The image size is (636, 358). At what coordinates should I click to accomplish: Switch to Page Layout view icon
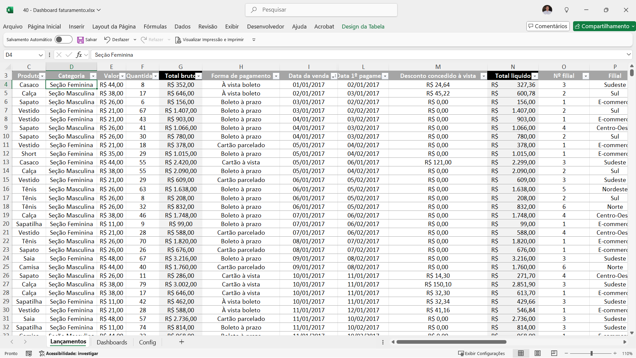point(538,353)
